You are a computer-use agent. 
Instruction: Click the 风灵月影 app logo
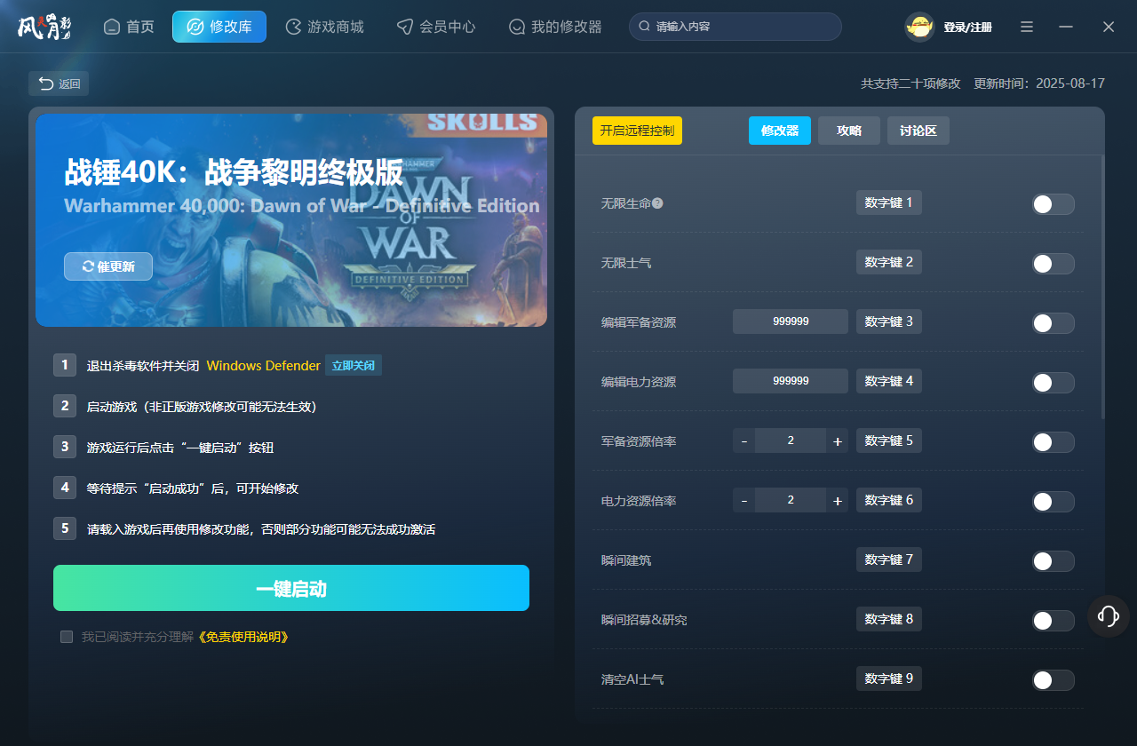(44, 27)
